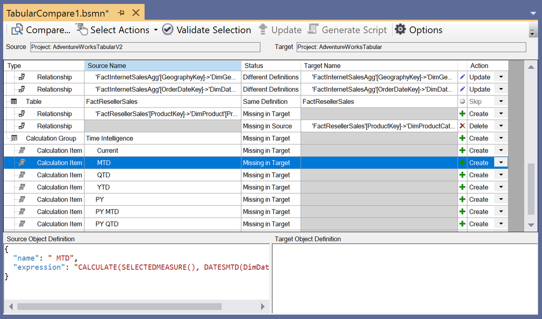Image resolution: width=542 pixels, height=319 pixels.
Task: Click the green plus icon for PY MTD
Action: [462, 212]
